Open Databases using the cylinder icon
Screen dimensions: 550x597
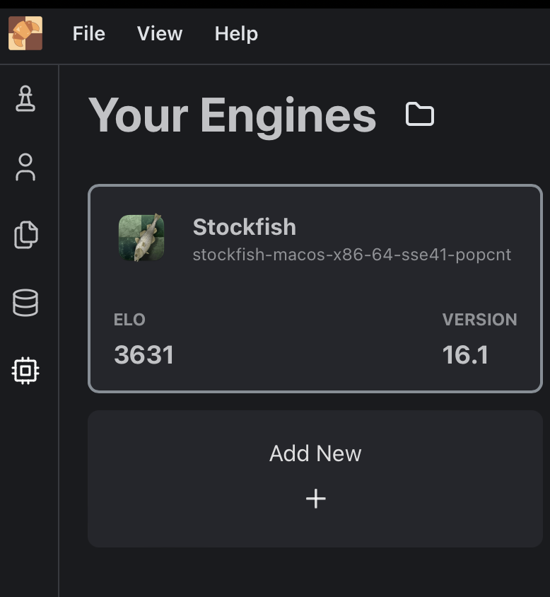[25, 302]
